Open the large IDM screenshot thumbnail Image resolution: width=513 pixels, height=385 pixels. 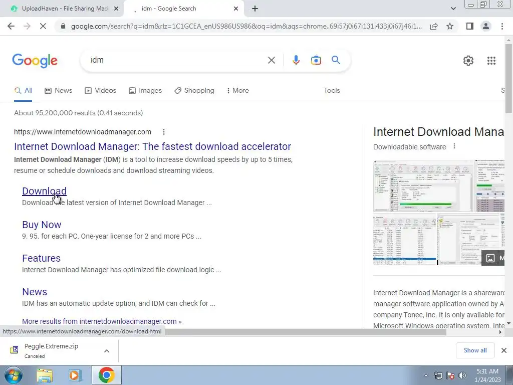coord(423,186)
